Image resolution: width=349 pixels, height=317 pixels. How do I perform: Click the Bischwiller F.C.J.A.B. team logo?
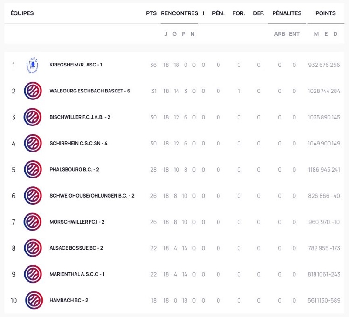pyautogui.click(x=33, y=117)
